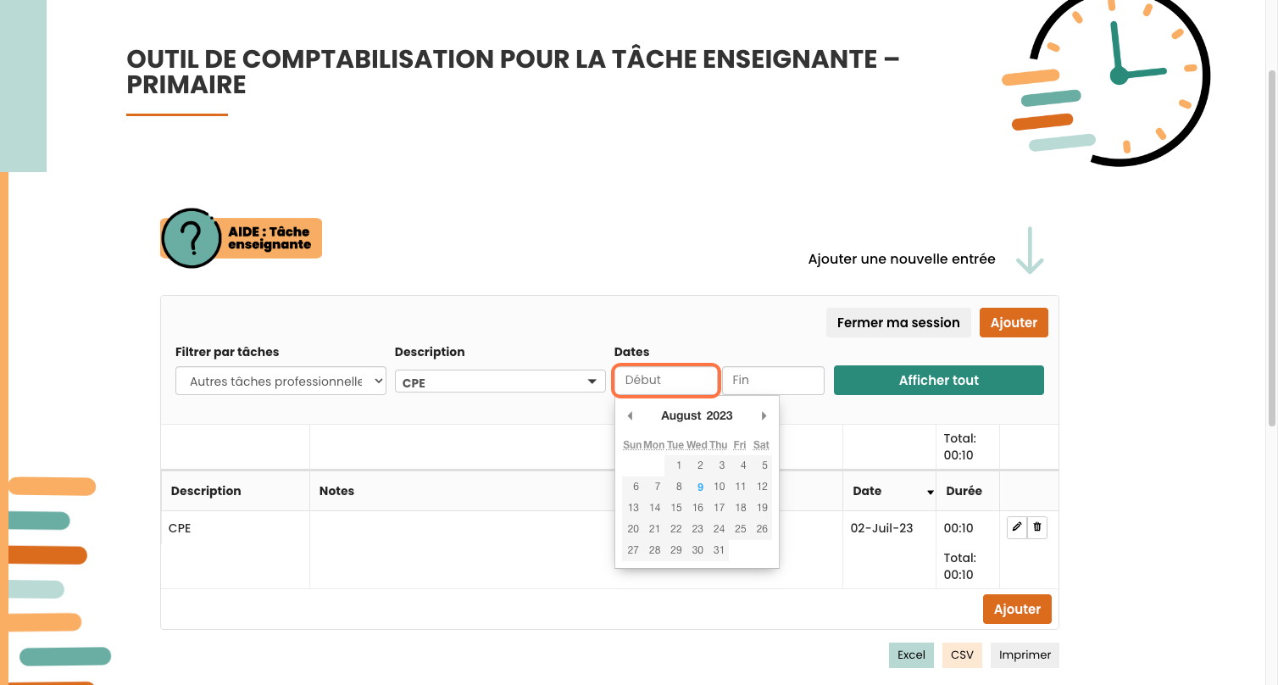Screen dimensions: 1278x685
Task: Click the Date column sort arrow
Action: point(930,492)
